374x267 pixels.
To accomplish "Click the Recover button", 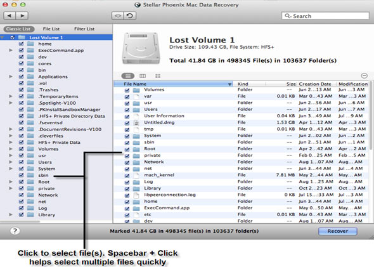I will (337, 231).
